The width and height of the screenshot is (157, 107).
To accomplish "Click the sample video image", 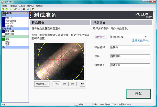I will click(59, 62).
